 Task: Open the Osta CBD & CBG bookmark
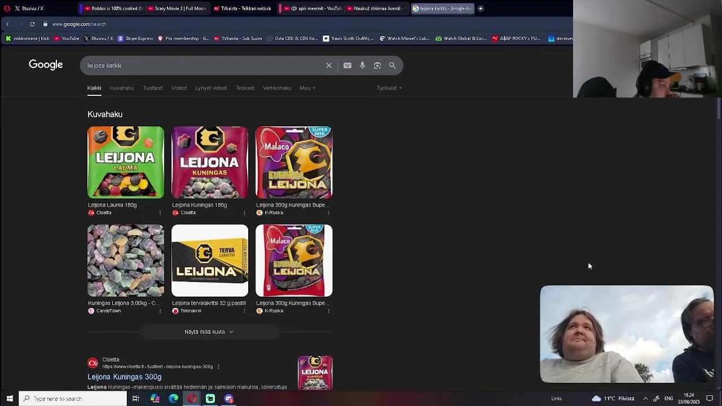pyautogui.click(x=292, y=38)
